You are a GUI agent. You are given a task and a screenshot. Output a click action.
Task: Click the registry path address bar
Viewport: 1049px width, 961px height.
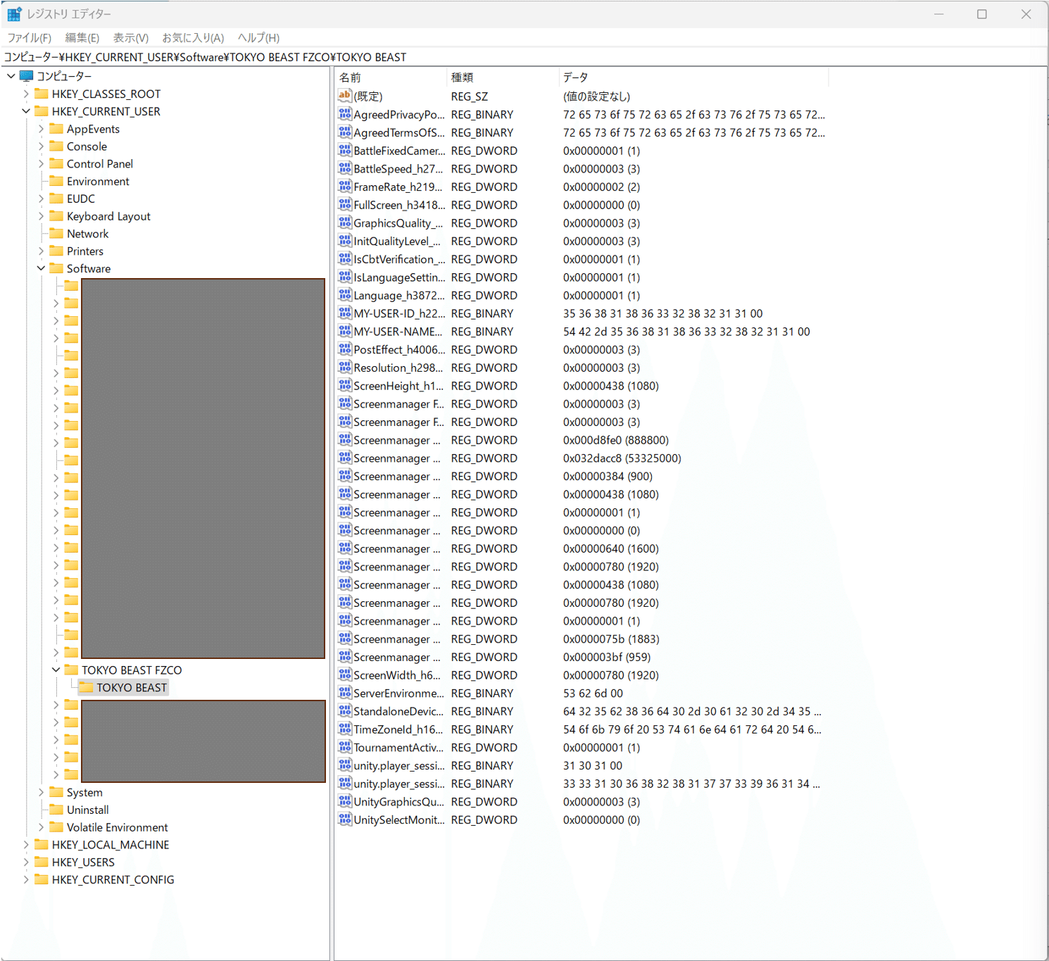coord(524,57)
